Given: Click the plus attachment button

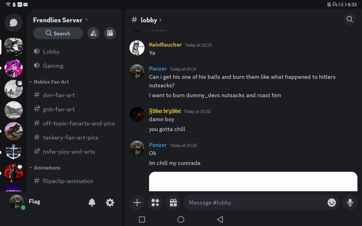Looking at the screenshot, I should click(x=137, y=203).
